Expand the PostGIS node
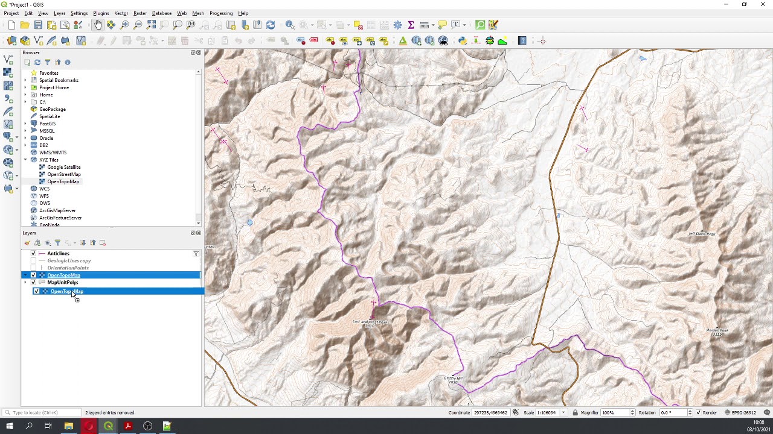This screenshot has height=434, width=773. point(25,124)
